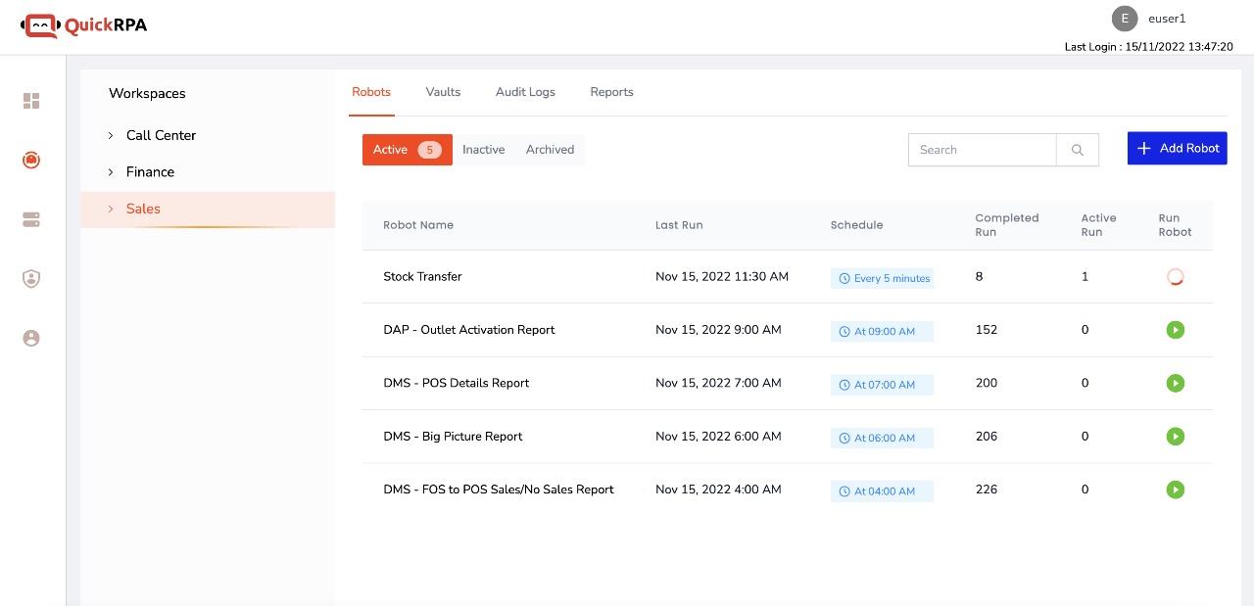Switch to the Vaults tab
The image size is (1254, 606).
click(x=443, y=92)
